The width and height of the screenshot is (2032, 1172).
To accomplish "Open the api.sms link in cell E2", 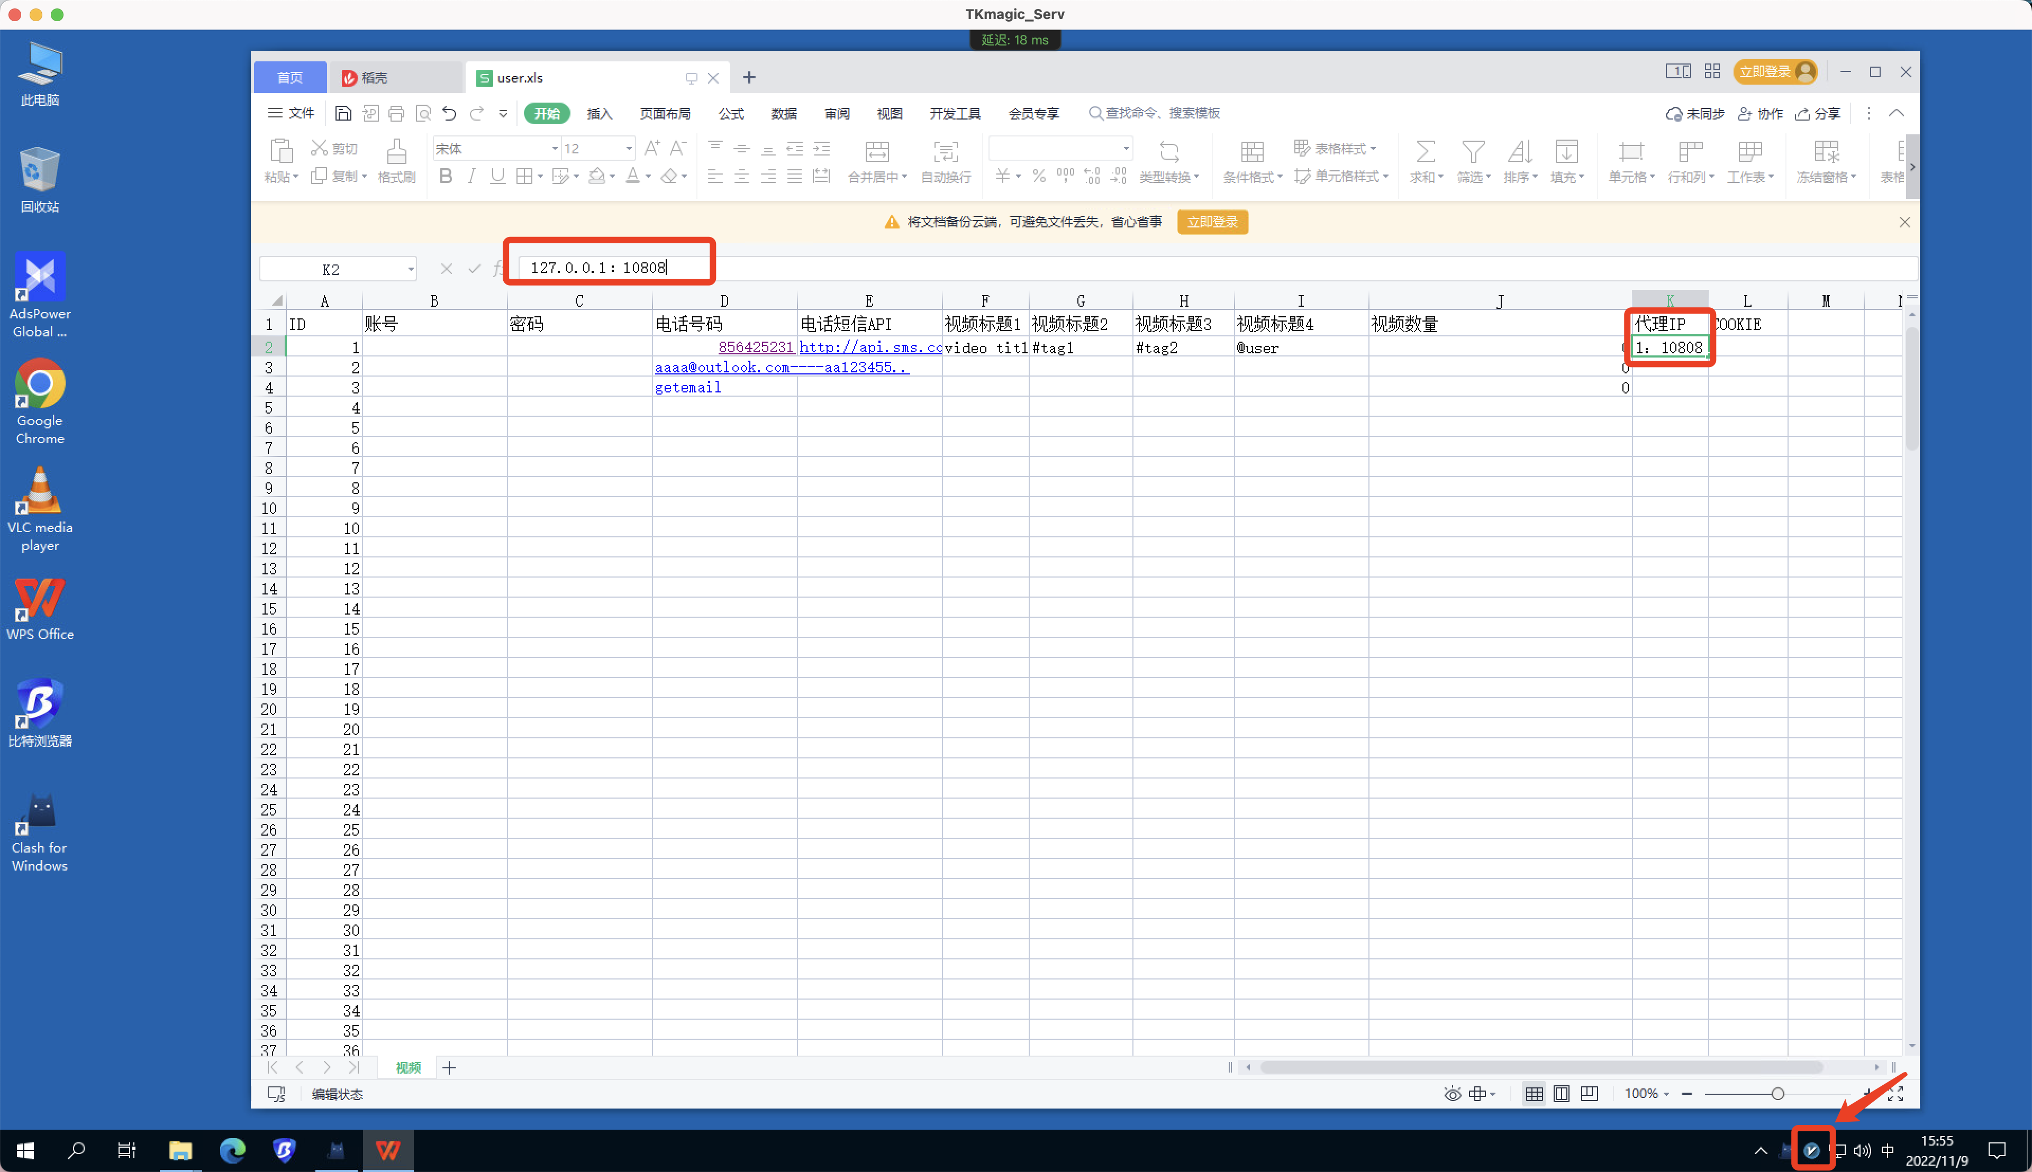I will coord(870,347).
